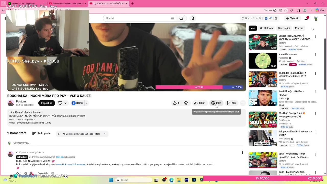Open Edge profile avatar in toolbar

[x=305, y=10]
